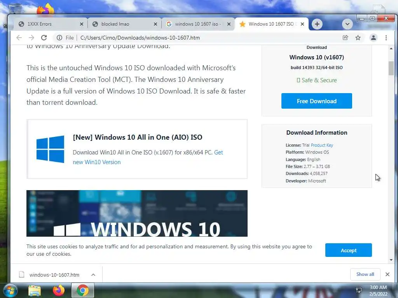The height and width of the screenshot is (298, 398).
Task: Click the Safe & Secure text
Action: 316,80
